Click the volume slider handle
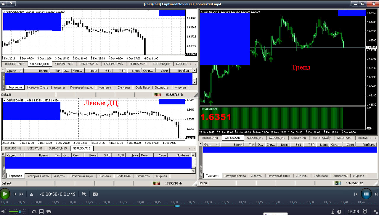The image size is (379, 215). pyautogui.click(x=20, y=212)
